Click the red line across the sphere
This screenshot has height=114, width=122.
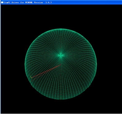point(46,71)
